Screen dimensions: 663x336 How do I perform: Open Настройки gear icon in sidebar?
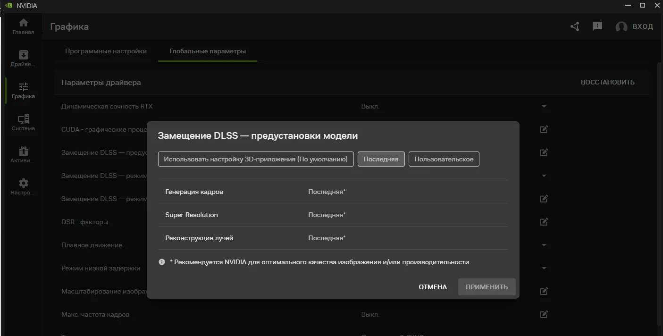pyautogui.click(x=23, y=187)
